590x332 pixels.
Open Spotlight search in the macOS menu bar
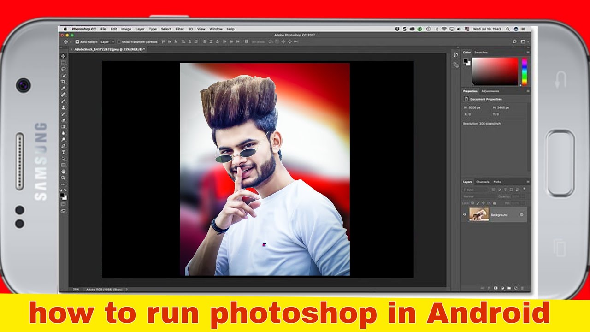click(x=507, y=29)
